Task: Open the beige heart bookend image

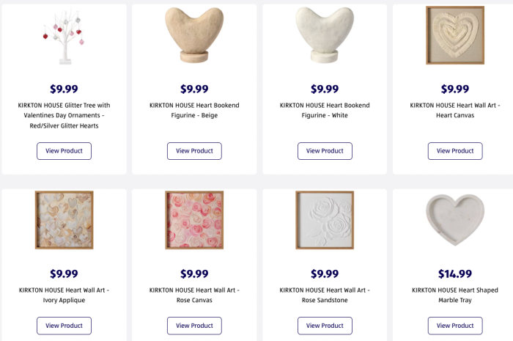Action: (x=194, y=35)
